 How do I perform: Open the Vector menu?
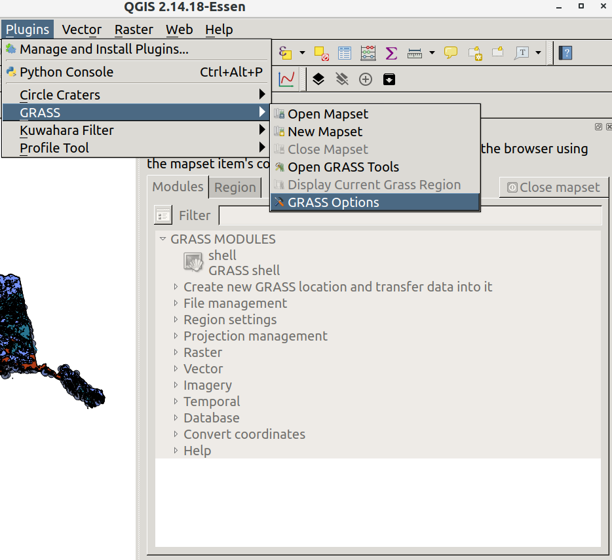[x=81, y=29]
